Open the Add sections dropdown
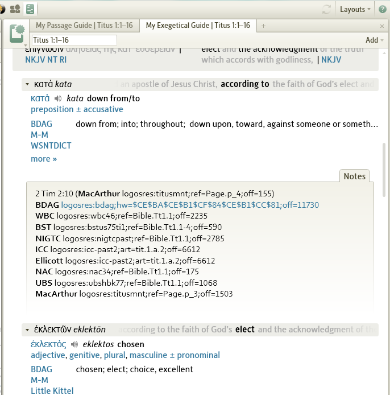This screenshot has width=390, height=395. (x=375, y=40)
